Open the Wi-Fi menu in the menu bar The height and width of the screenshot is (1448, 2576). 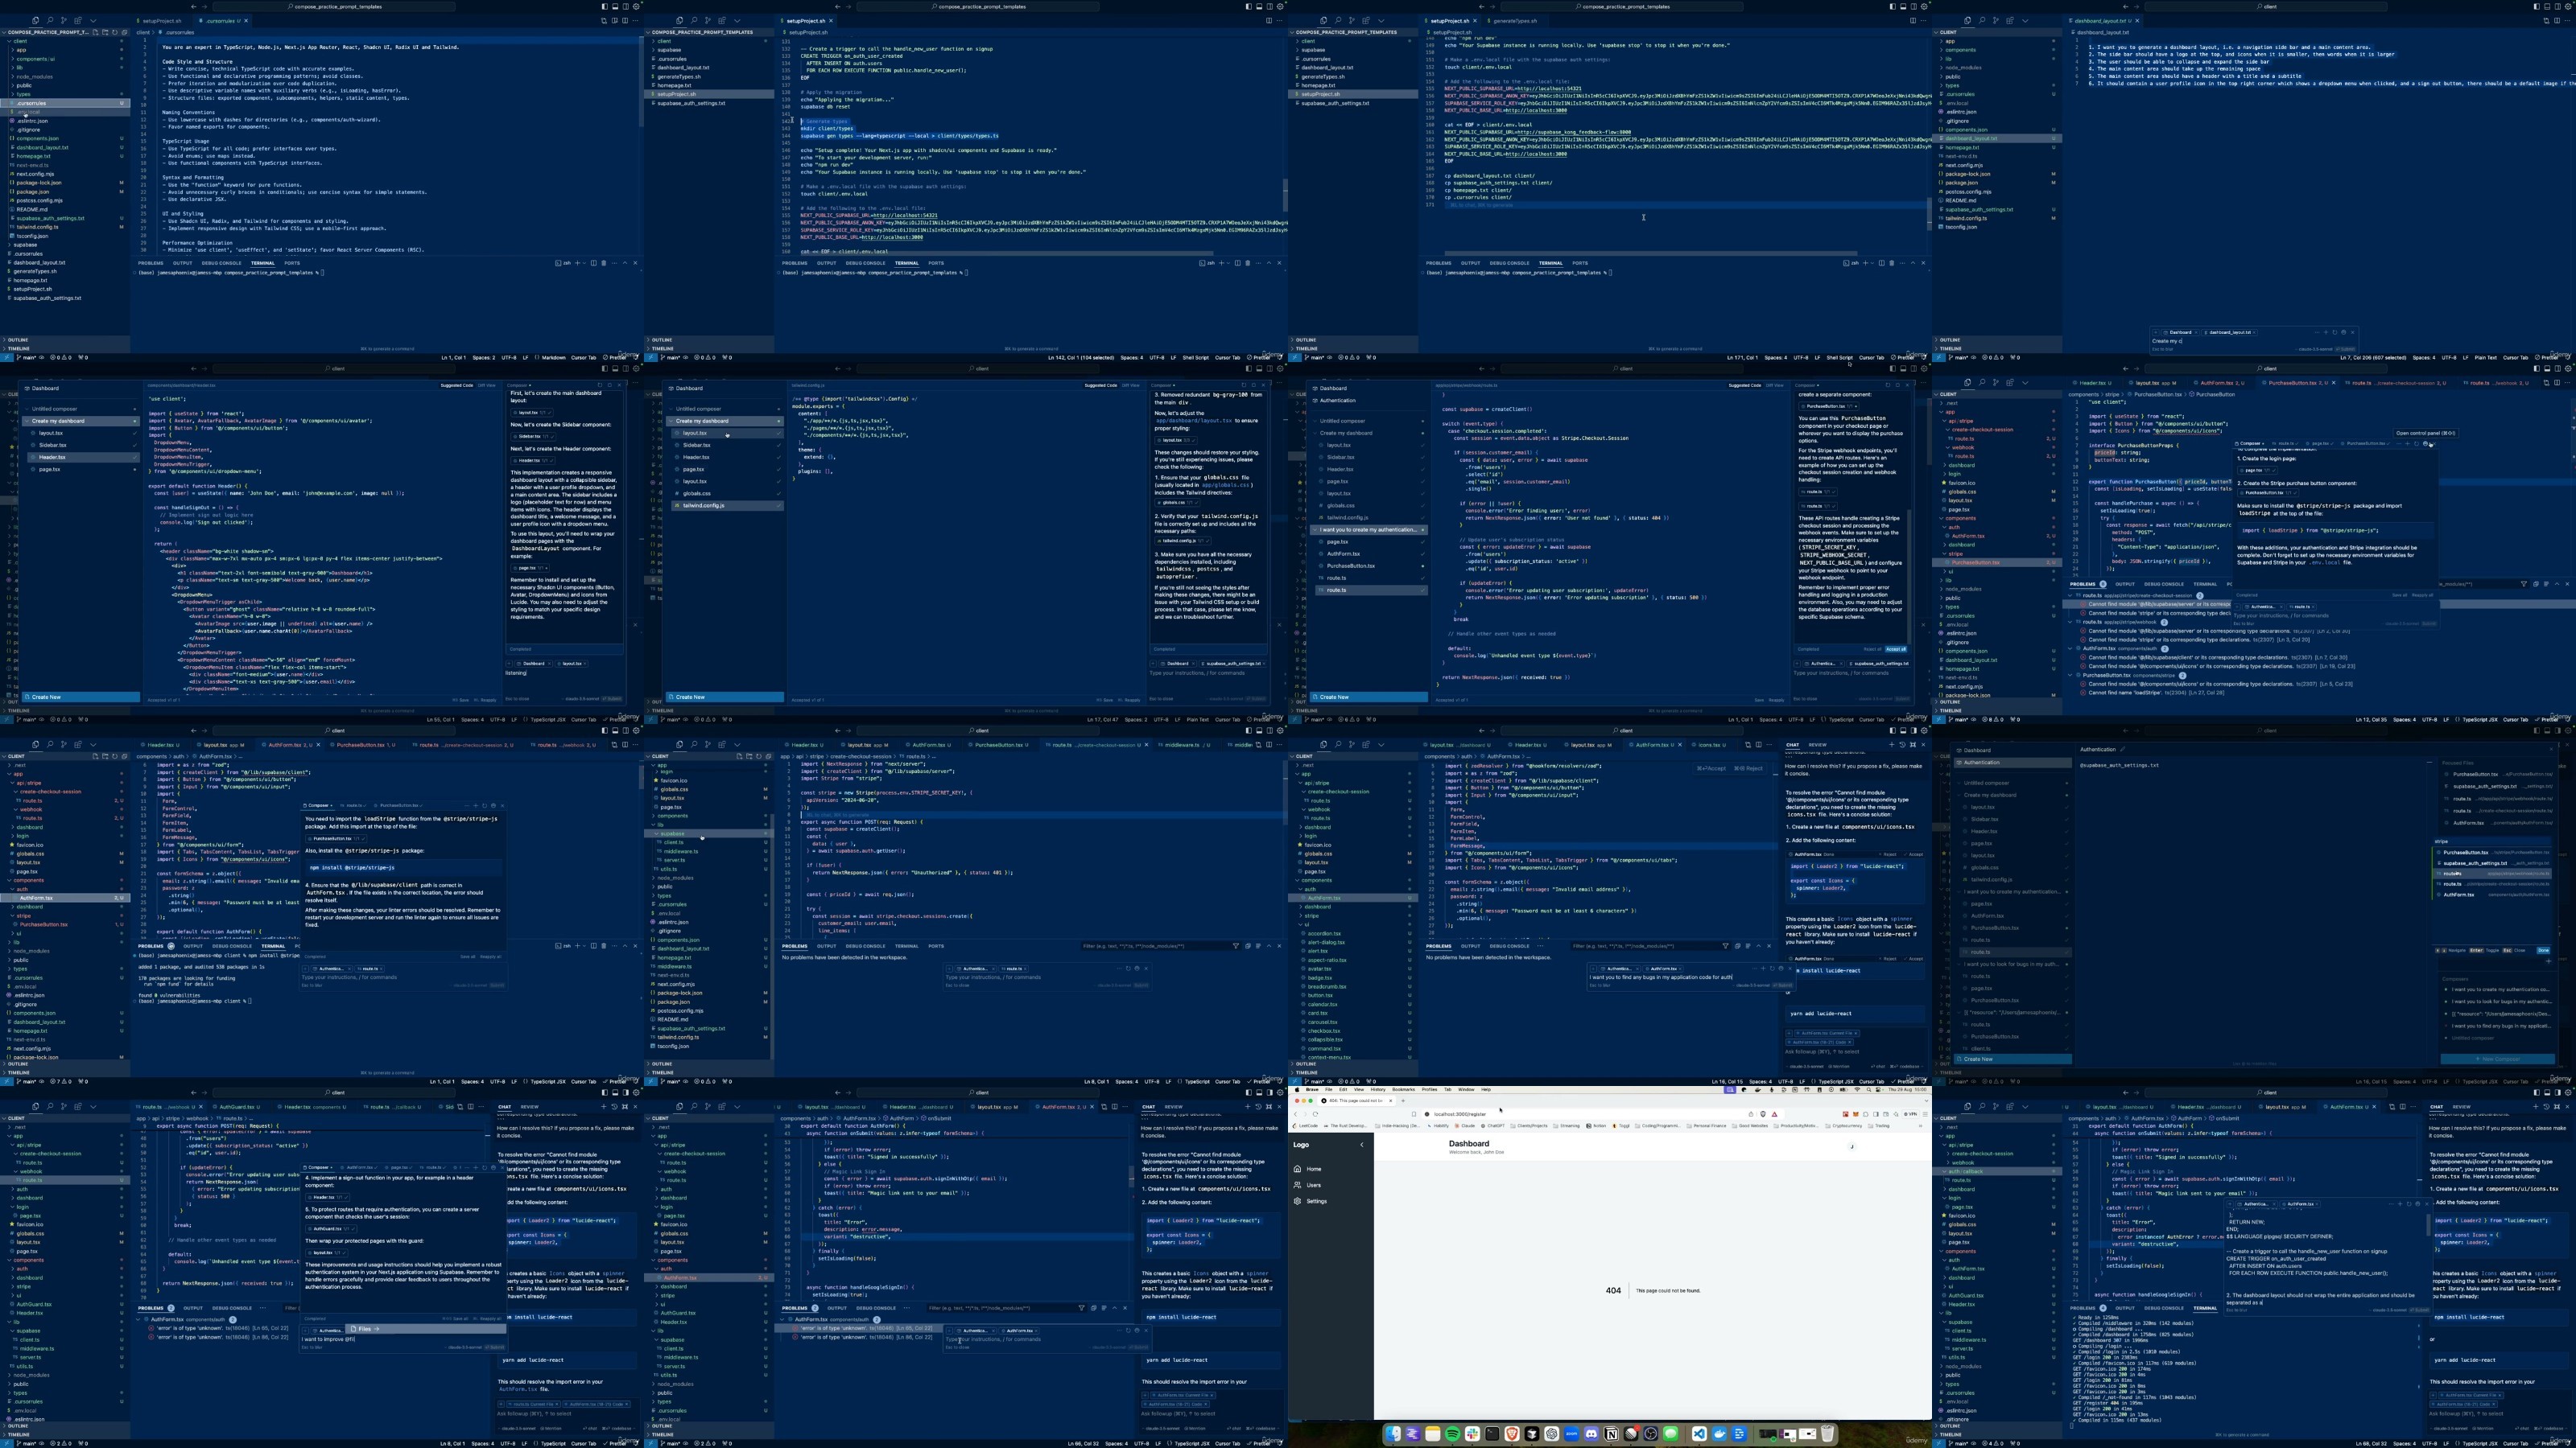(x=1857, y=1089)
